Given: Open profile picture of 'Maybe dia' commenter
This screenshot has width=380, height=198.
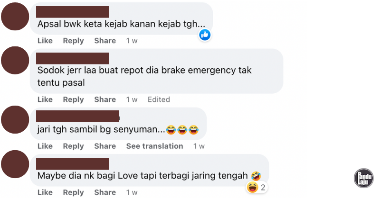Looking at the screenshot, I should 15,164.
